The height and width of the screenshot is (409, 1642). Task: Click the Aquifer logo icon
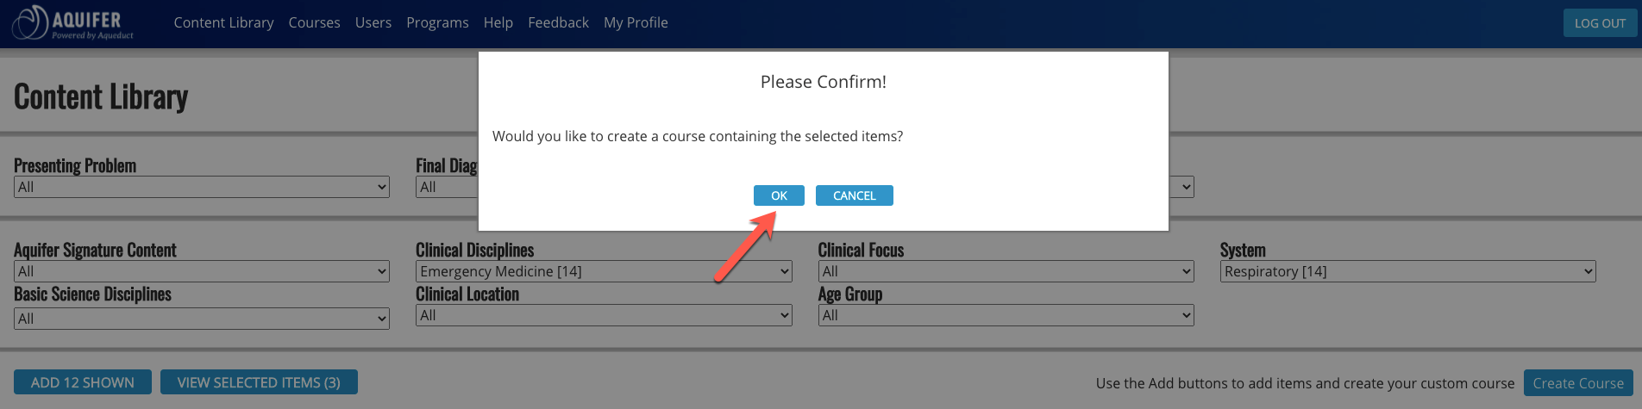30,22
